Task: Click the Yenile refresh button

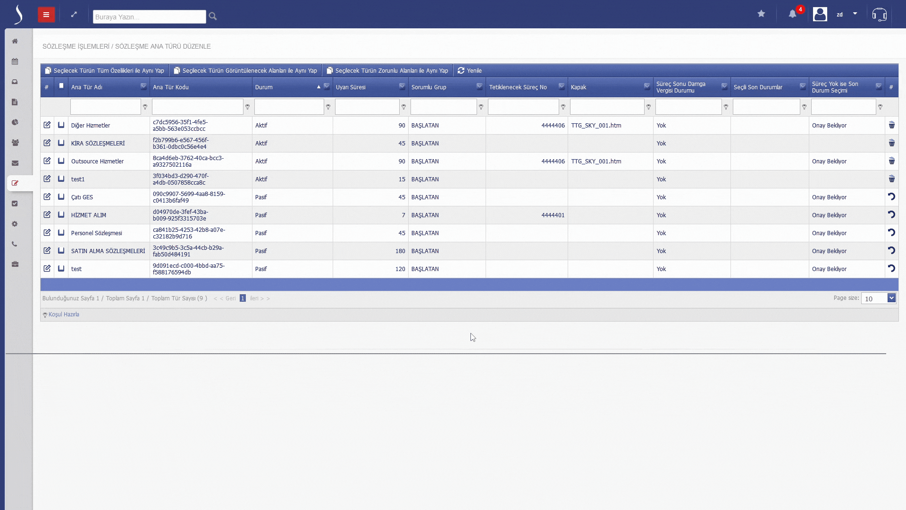Action: click(x=470, y=71)
